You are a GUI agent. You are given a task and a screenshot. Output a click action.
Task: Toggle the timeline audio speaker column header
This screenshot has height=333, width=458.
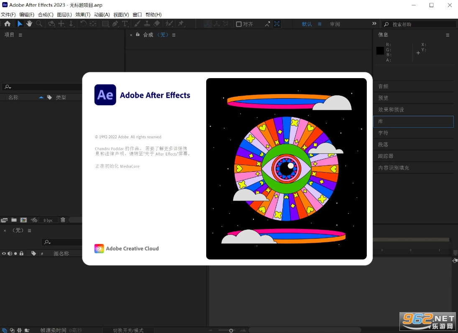pos(10,254)
